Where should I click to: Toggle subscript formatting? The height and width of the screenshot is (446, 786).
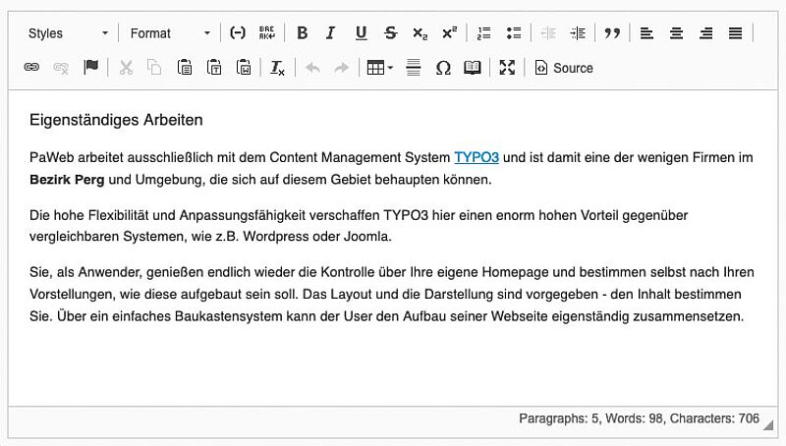pyautogui.click(x=421, y=33)
